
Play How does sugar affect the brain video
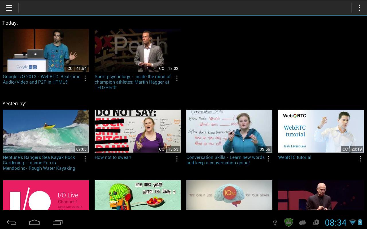pyautogui.click(x=138, y=195)
